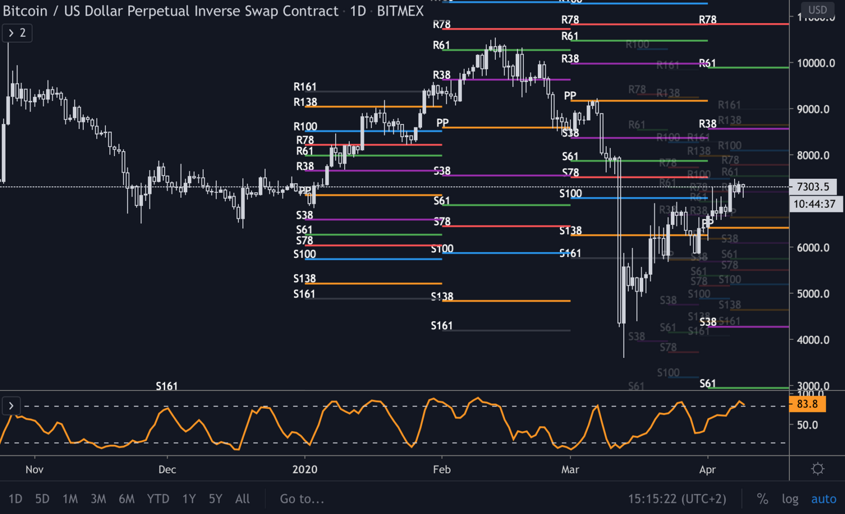Toggle percent scale mode
Screen dimensions: 845x514
pos(763,499)
